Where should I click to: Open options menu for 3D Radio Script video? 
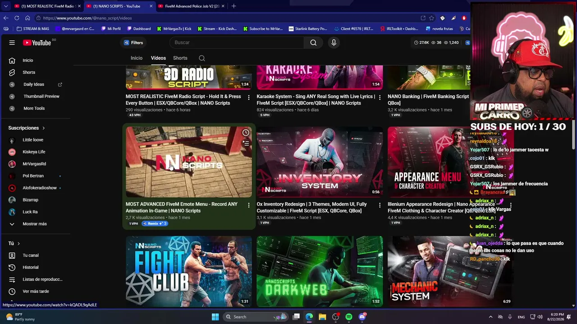coord(248,98)
